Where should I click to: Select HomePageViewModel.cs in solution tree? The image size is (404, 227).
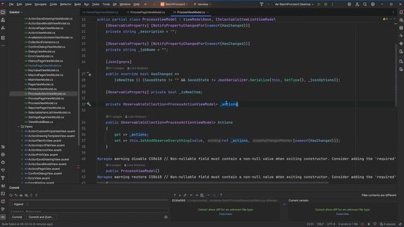point(45,66)
